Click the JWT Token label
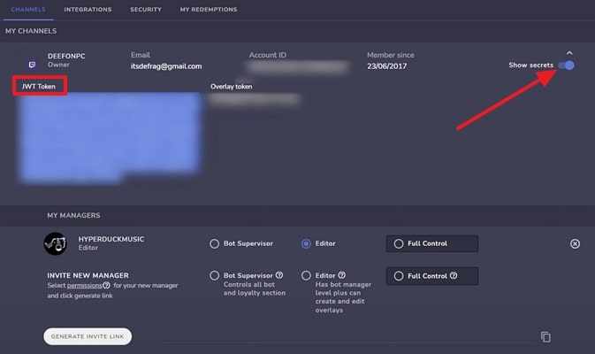 pyautogui.click(x=39, y=86)
